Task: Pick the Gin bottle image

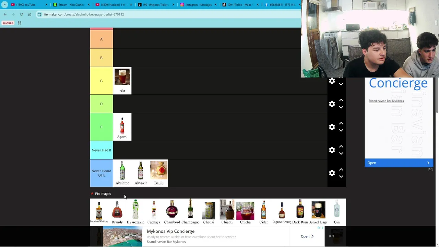Action: 337,212
